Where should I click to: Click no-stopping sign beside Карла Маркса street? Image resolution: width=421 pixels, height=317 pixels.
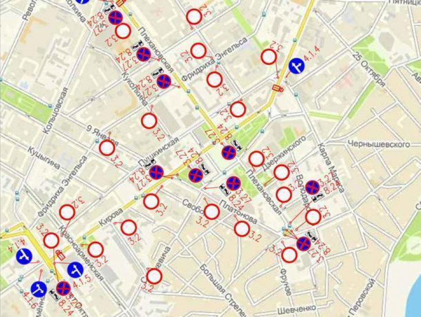(x=313, y=187)
